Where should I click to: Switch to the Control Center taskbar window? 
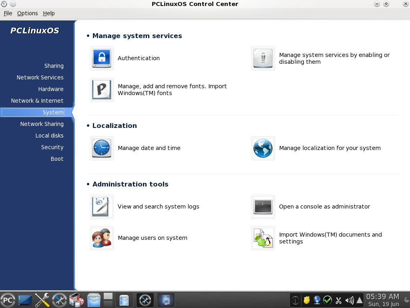[145, 300]
